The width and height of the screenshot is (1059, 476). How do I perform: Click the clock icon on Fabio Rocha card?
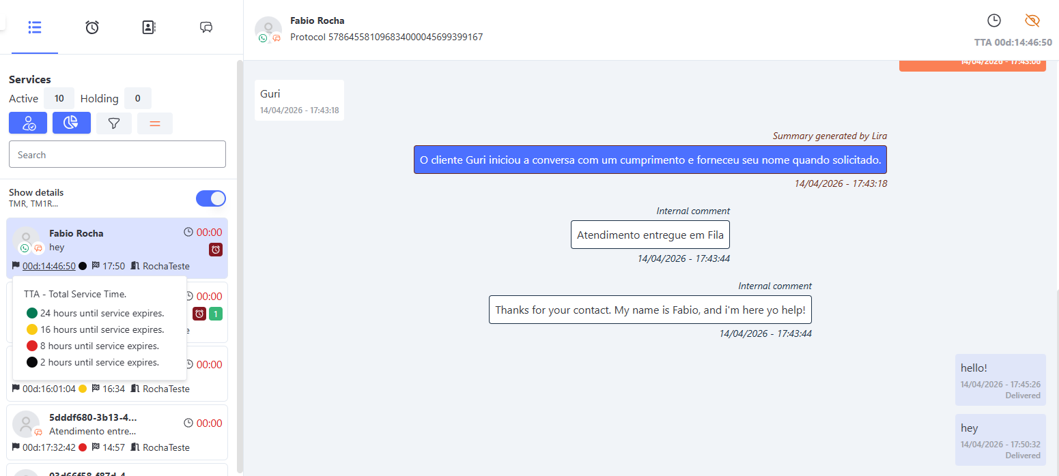tap(188, 232)
